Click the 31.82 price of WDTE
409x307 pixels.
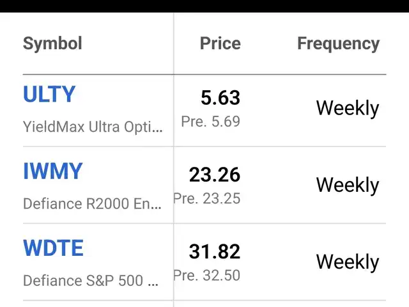(x=214, y=251)
